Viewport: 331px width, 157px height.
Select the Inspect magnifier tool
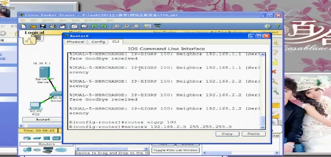[274, 82]
